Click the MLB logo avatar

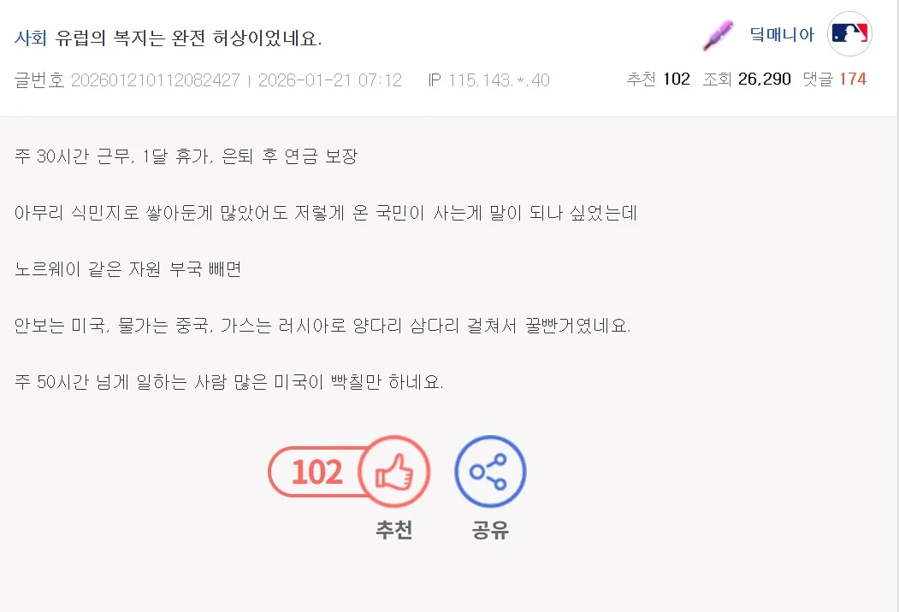click(849, 34)
